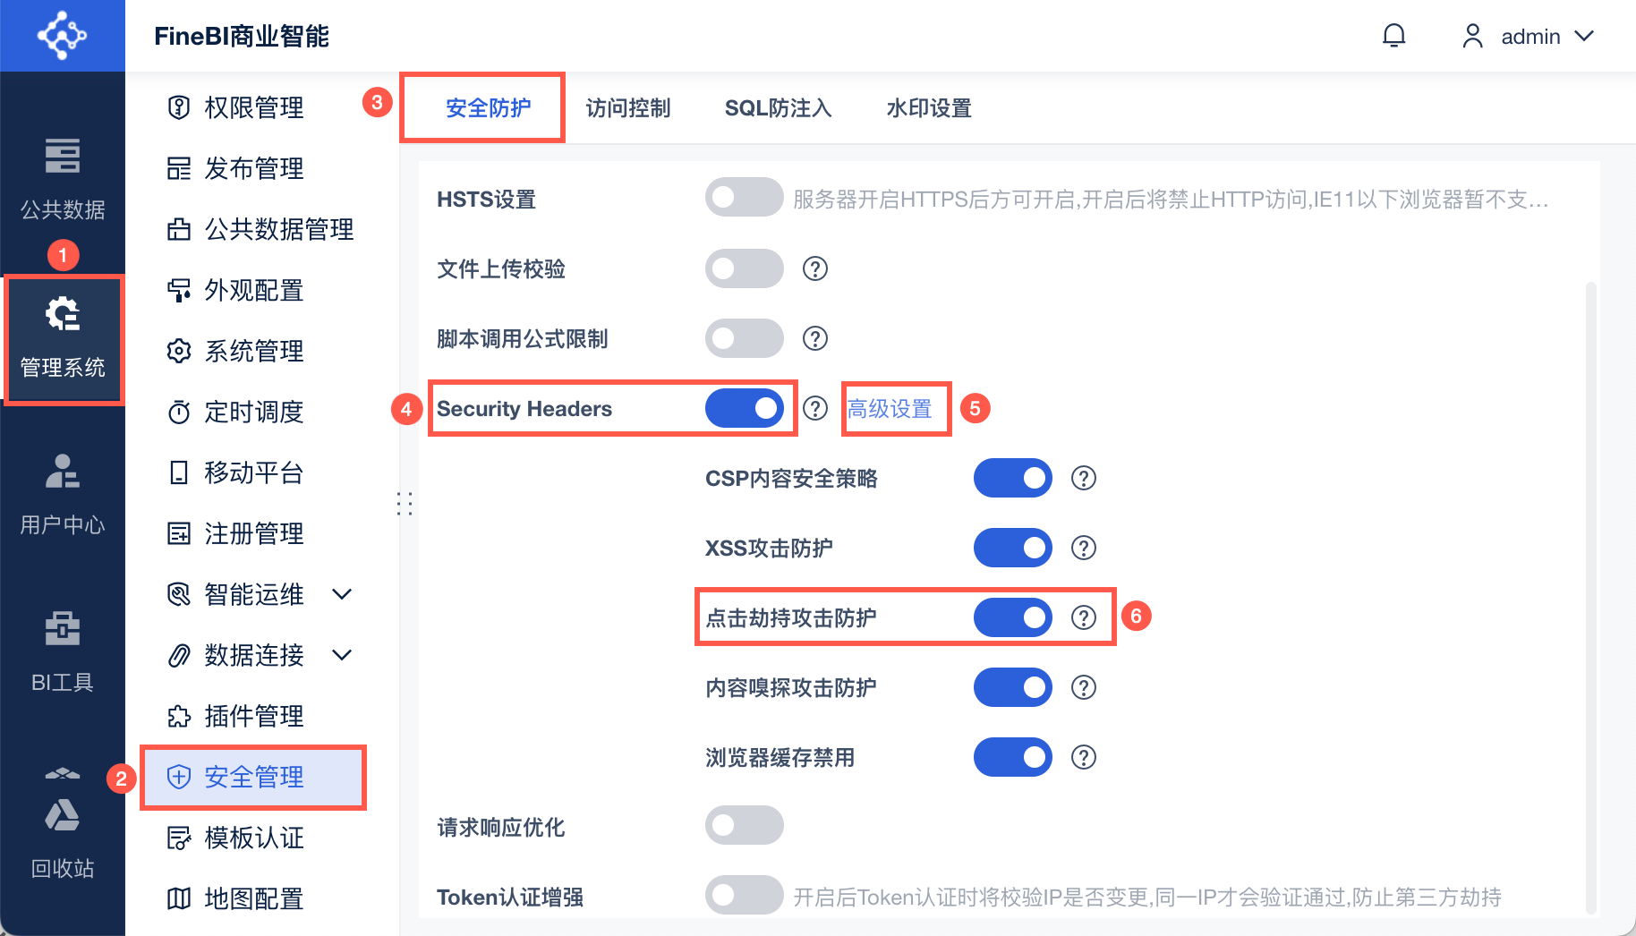Open the 高级设置 link
The image size is (1636, 936).
point(890,409)
